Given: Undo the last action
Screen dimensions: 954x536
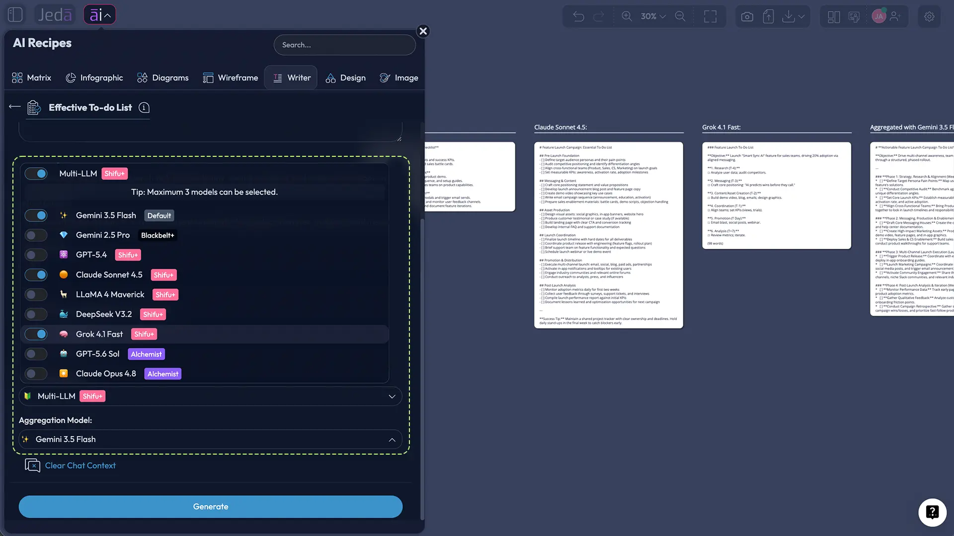Looking at the screenshot, I should 578,16.
